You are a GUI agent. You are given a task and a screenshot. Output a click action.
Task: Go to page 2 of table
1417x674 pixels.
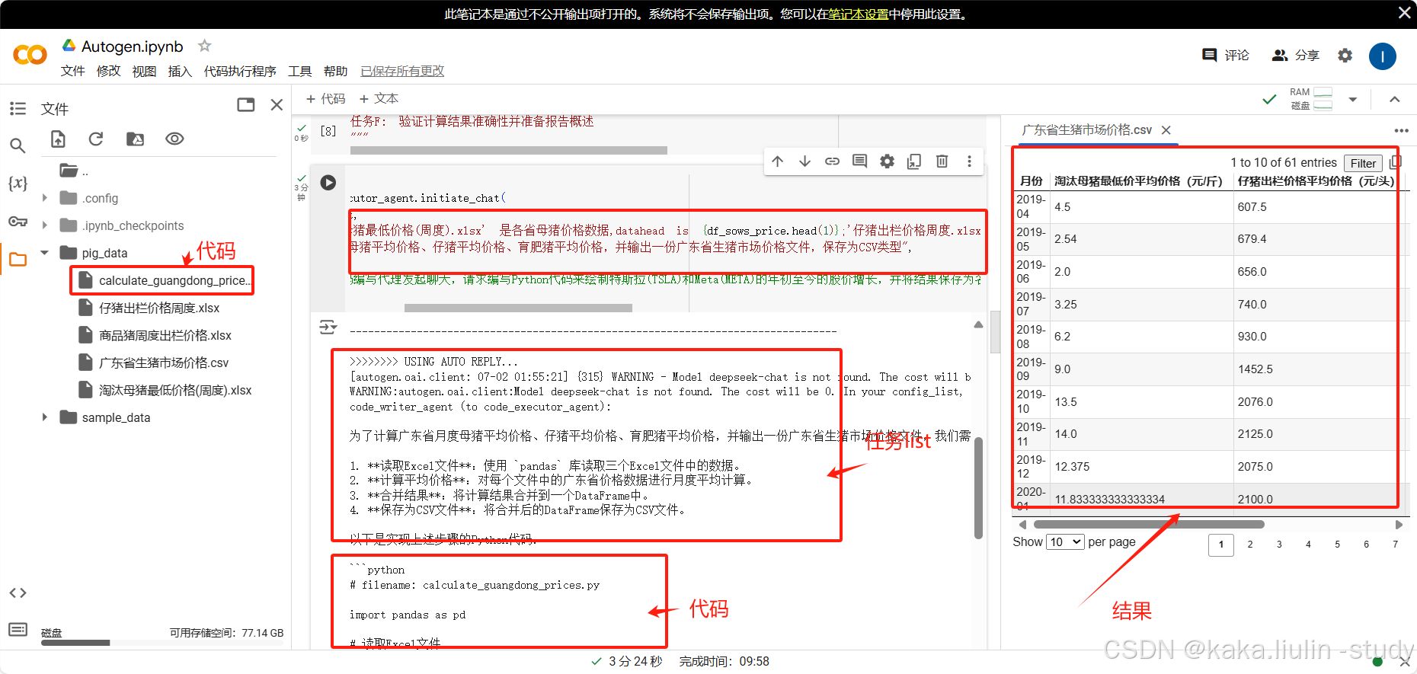pyautogui.click(x=1250, y=545)
